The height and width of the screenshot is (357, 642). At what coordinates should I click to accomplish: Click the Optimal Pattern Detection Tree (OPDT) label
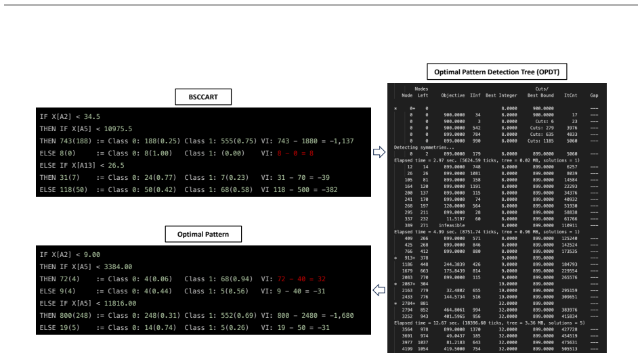tap(496, 72)
